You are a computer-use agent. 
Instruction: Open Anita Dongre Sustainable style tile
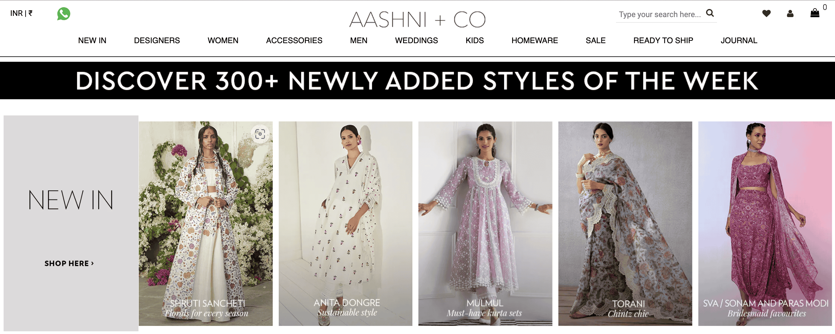click(345, 224)
